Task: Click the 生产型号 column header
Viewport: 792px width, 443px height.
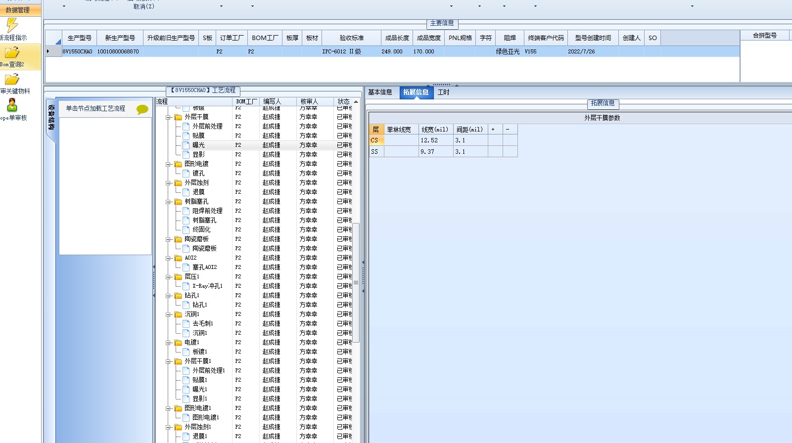Action: 79,38
